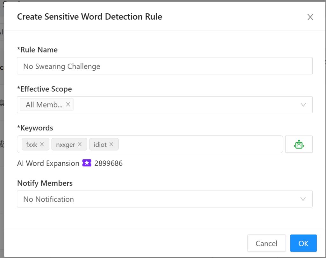
Task: Remove the "idiot" keyword tag
Action: [x=112, y=144]
